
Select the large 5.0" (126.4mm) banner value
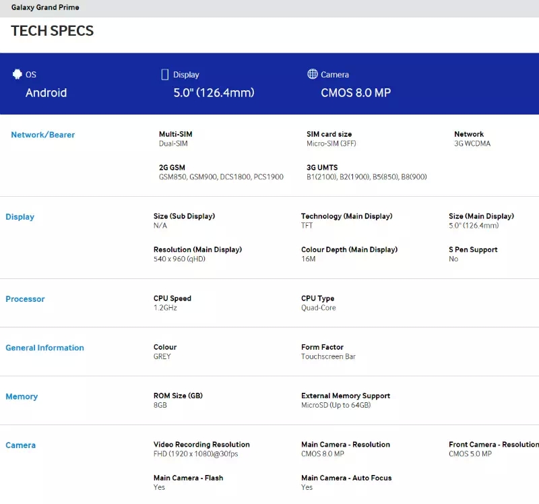pyautogui.click(x=214, y=92)
